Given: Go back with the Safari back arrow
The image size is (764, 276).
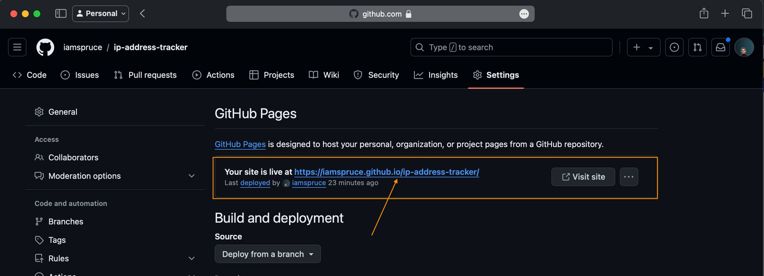Looking at the screenshot, I should tap(142, 14).
